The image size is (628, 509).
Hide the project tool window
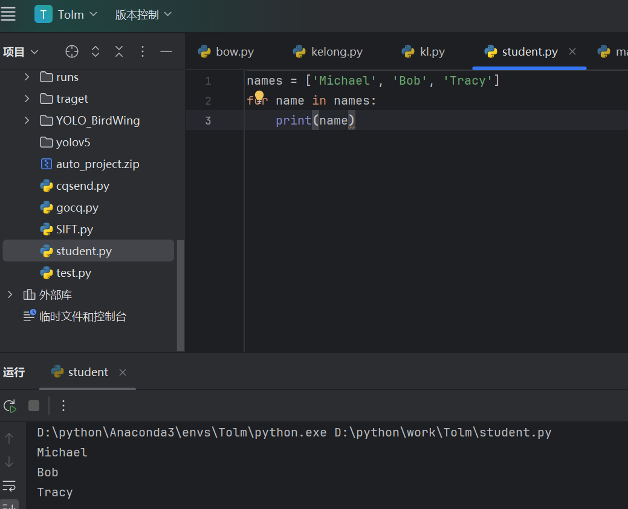166,51
